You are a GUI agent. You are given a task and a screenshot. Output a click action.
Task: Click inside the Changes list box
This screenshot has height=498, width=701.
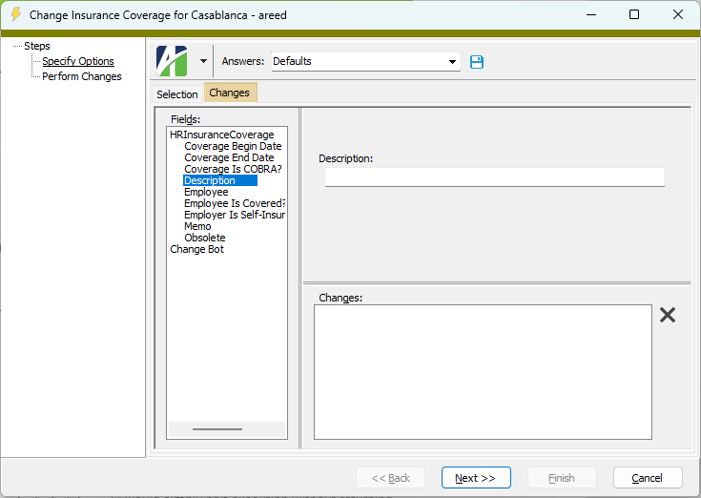pyautogui.click(x=483, y=372)
